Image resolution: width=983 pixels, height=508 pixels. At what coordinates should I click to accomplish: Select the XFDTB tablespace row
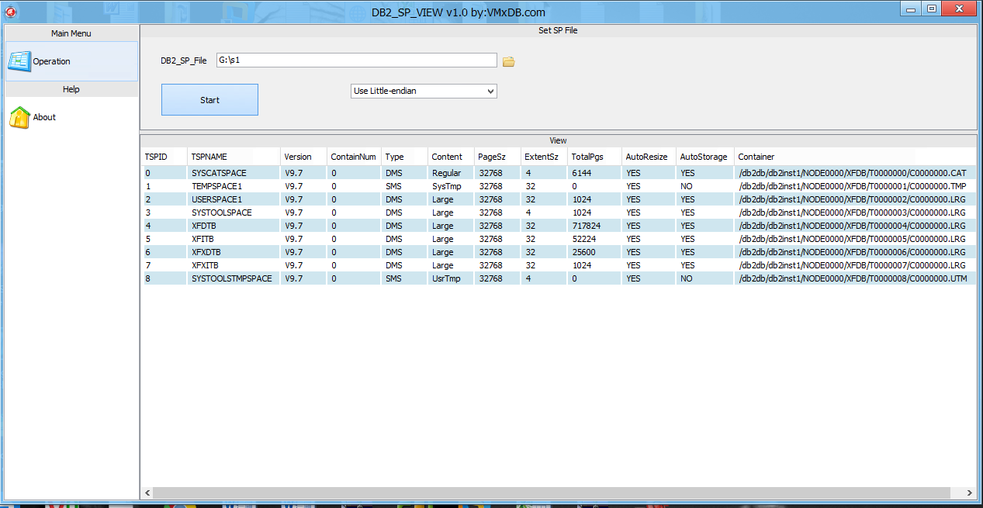[204, 226]
